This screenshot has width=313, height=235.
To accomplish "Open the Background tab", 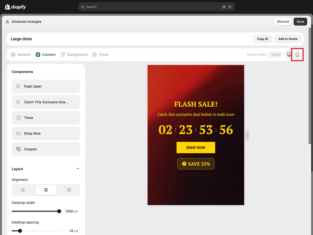I will pos(74,55).
